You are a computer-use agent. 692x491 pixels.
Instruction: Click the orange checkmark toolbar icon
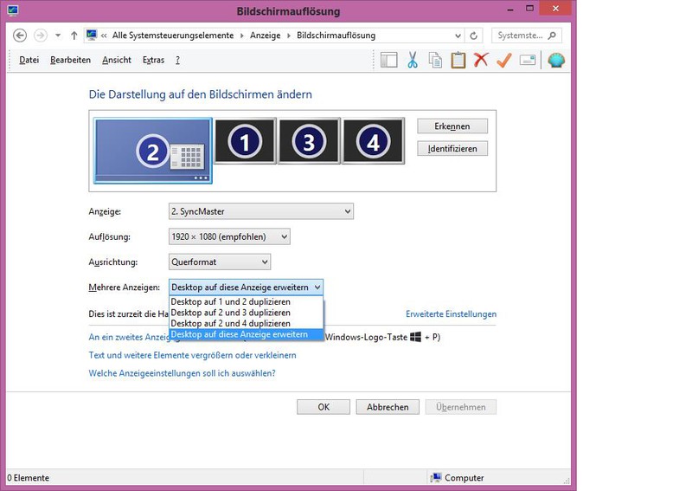(x=504, y=60)
